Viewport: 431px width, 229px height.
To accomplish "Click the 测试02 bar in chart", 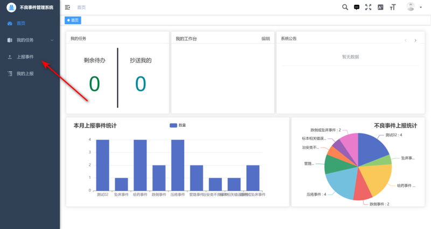I will point(102,165).
